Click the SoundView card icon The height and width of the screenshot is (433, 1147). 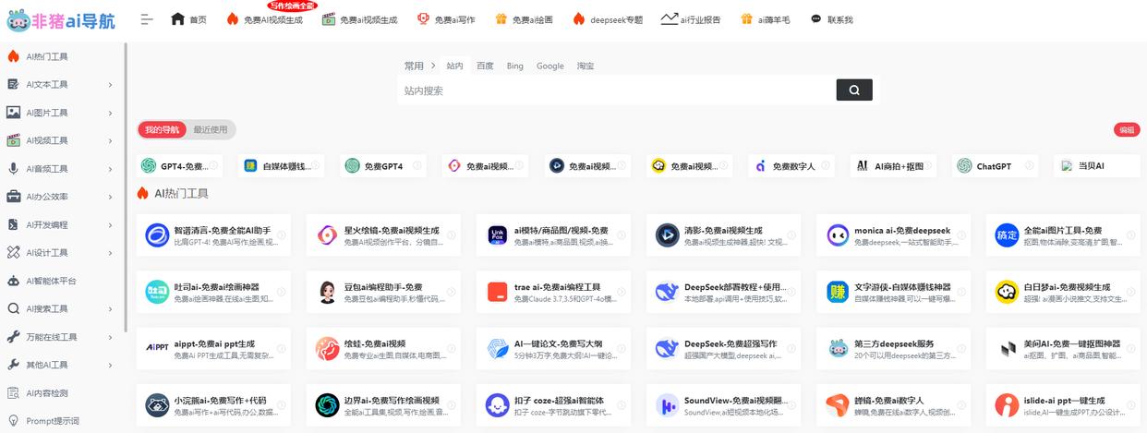668,405
